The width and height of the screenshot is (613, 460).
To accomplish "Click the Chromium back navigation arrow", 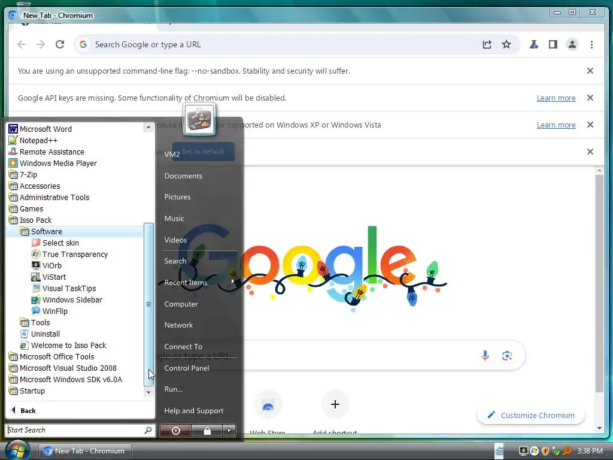I will [x=22, y=44].
